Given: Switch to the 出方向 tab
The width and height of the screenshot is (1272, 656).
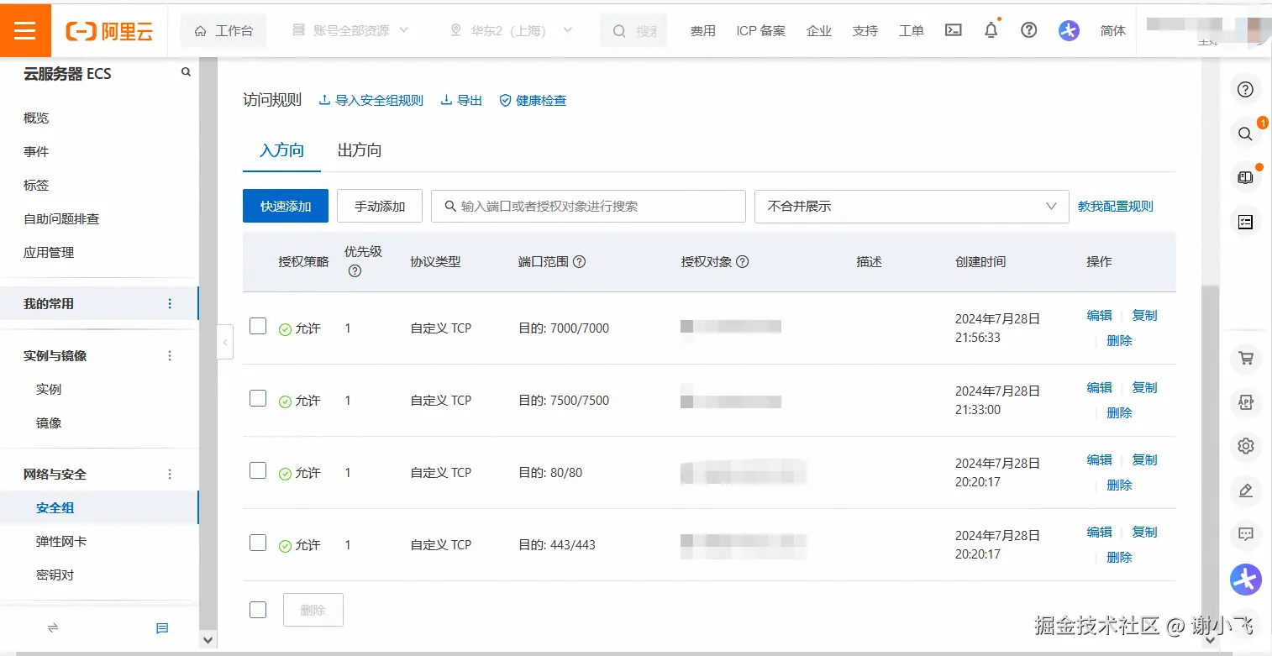Looking at the screenshot, I should pyautogui.click(x=360, y=150).
